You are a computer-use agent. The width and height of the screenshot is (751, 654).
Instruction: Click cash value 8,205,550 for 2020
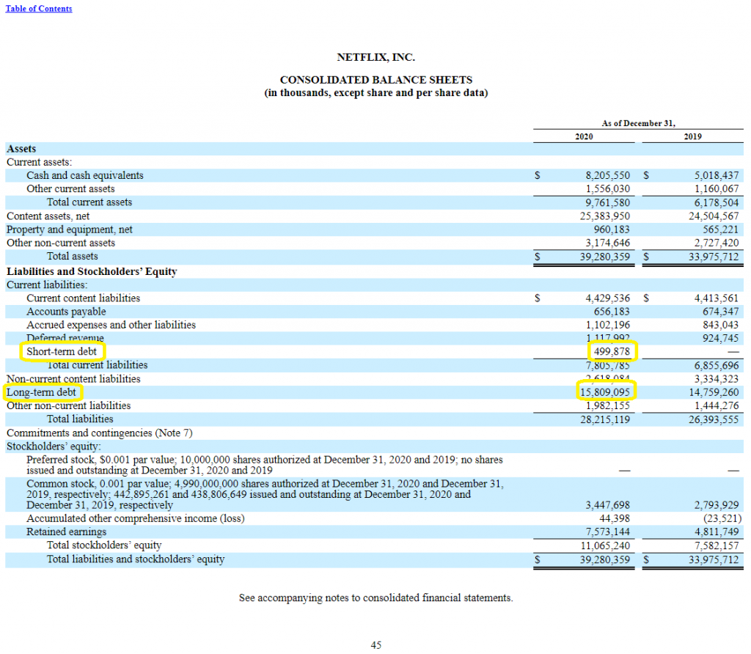tap(608, 176)
